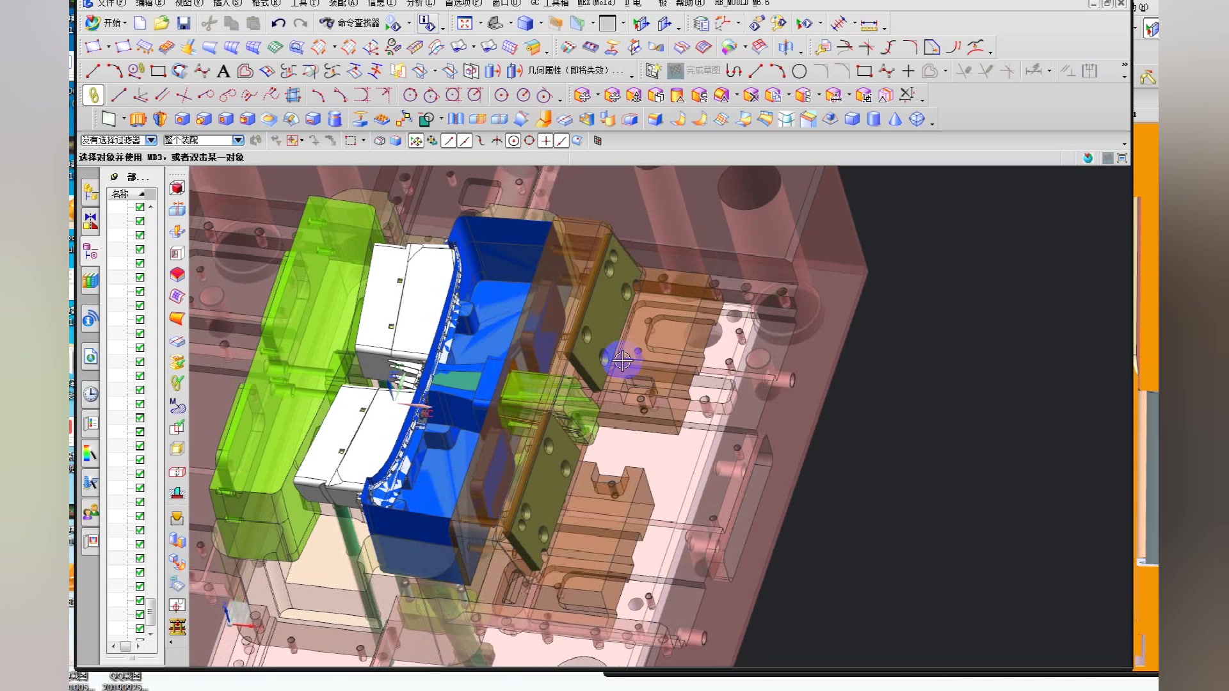This screenshot has width=1229, height=691.
Task: Open the 装配 Assemblies menu
Action: tap(342, 3)
